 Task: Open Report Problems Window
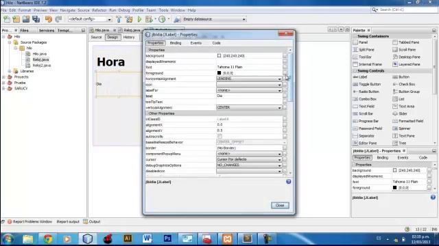[x=29, y=221]
